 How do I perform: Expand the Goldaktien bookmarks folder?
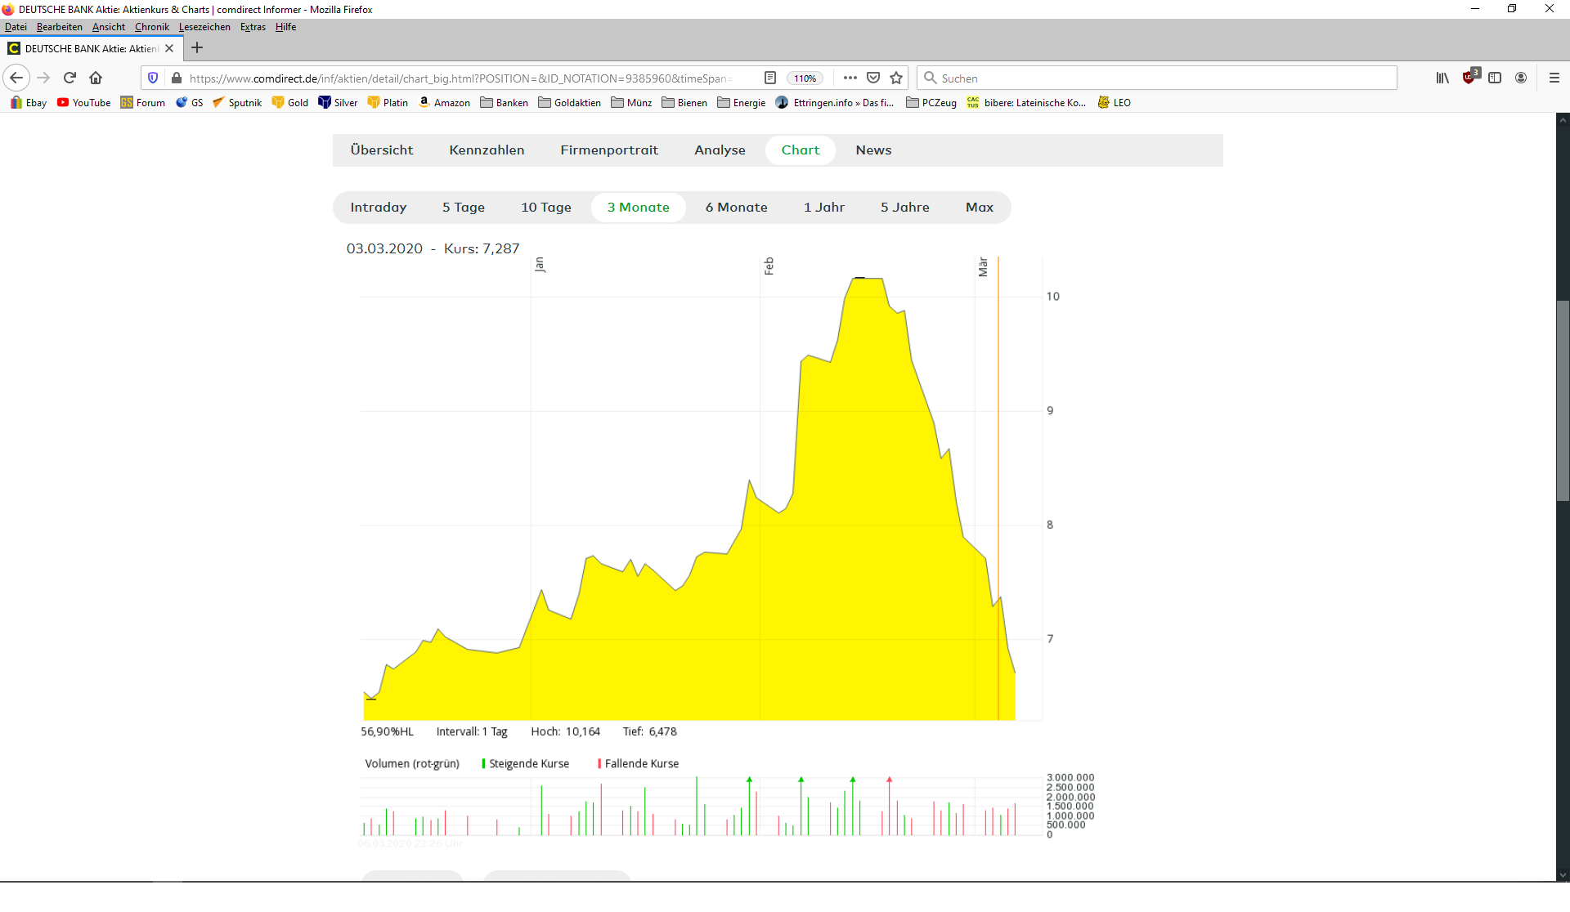[570, 102]
